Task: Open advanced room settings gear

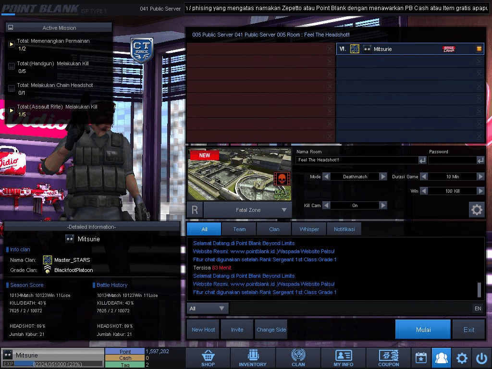Action: tap(477, 209)
